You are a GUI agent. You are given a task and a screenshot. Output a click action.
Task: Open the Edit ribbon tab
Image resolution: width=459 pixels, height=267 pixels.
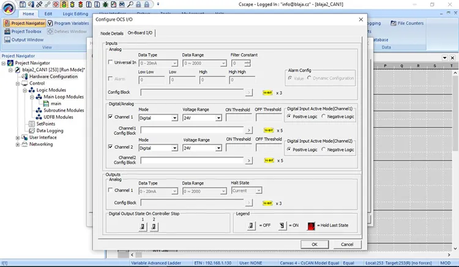(x=48, y=13)
